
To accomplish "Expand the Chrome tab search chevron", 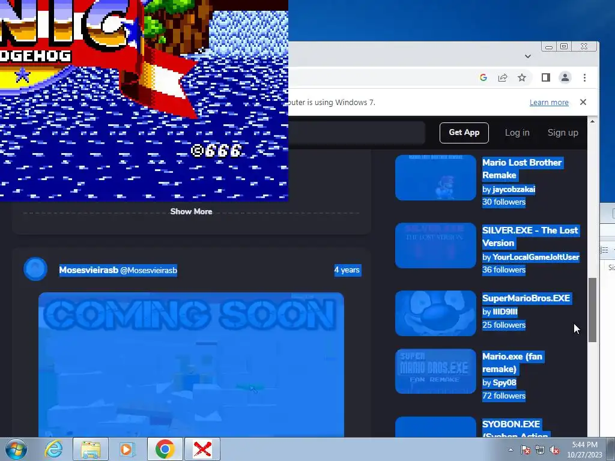I will pyautogui.click(x=528, y=56).
